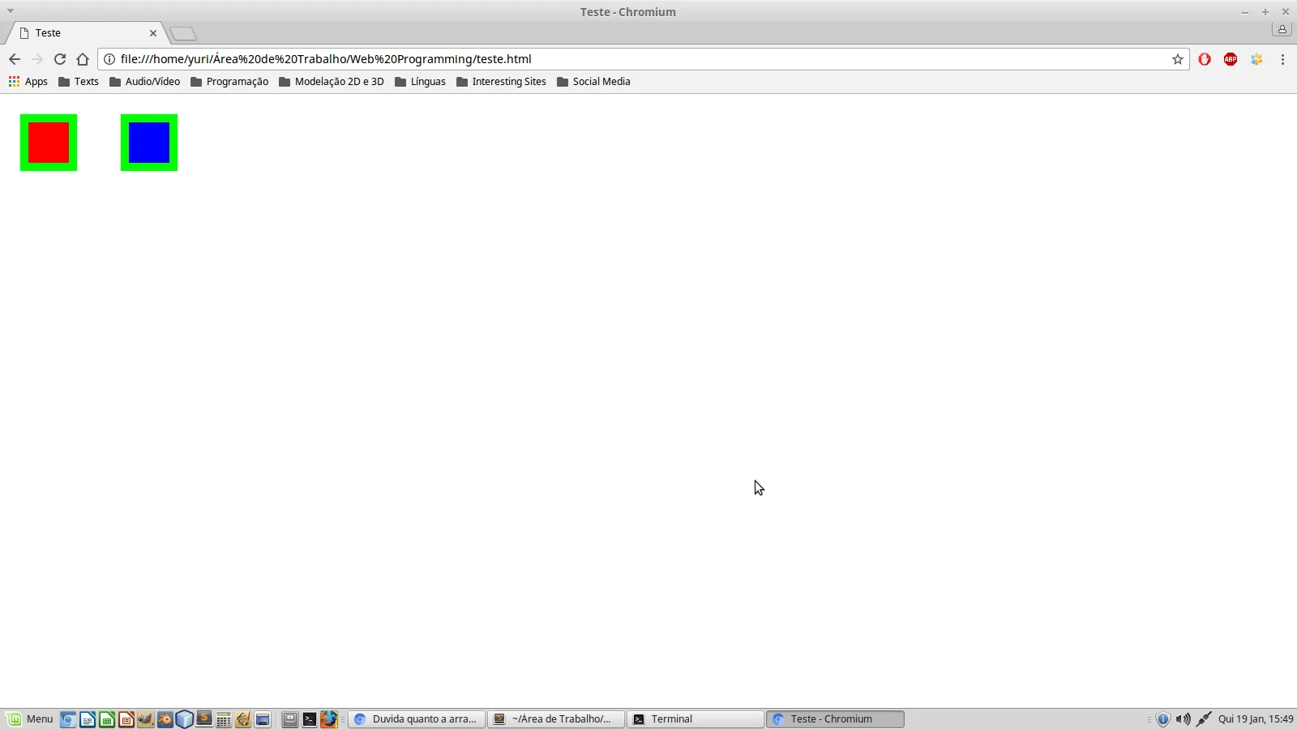Close the Teste tab

[153, 33]
